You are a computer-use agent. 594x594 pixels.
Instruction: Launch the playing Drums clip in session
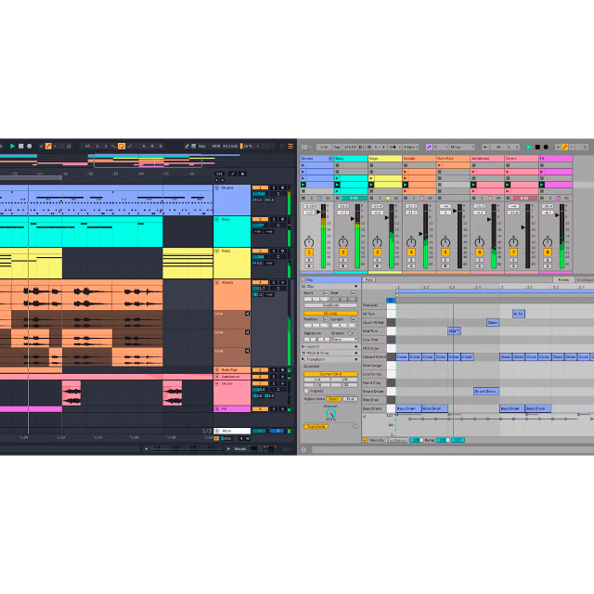click(303, 185)
